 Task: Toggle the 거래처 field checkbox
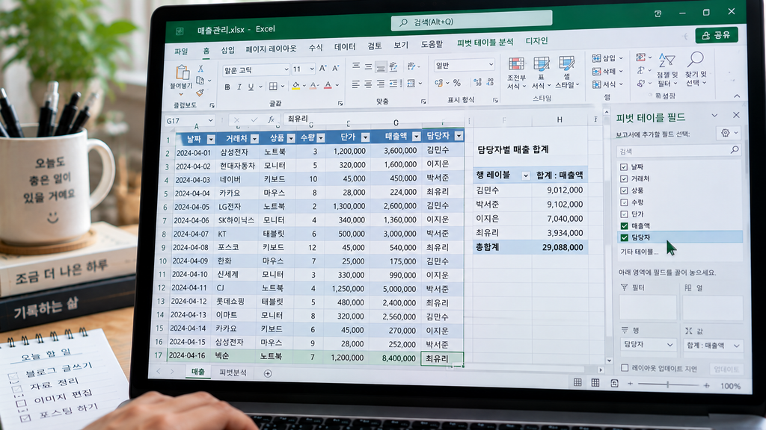[x=624, y=178]
